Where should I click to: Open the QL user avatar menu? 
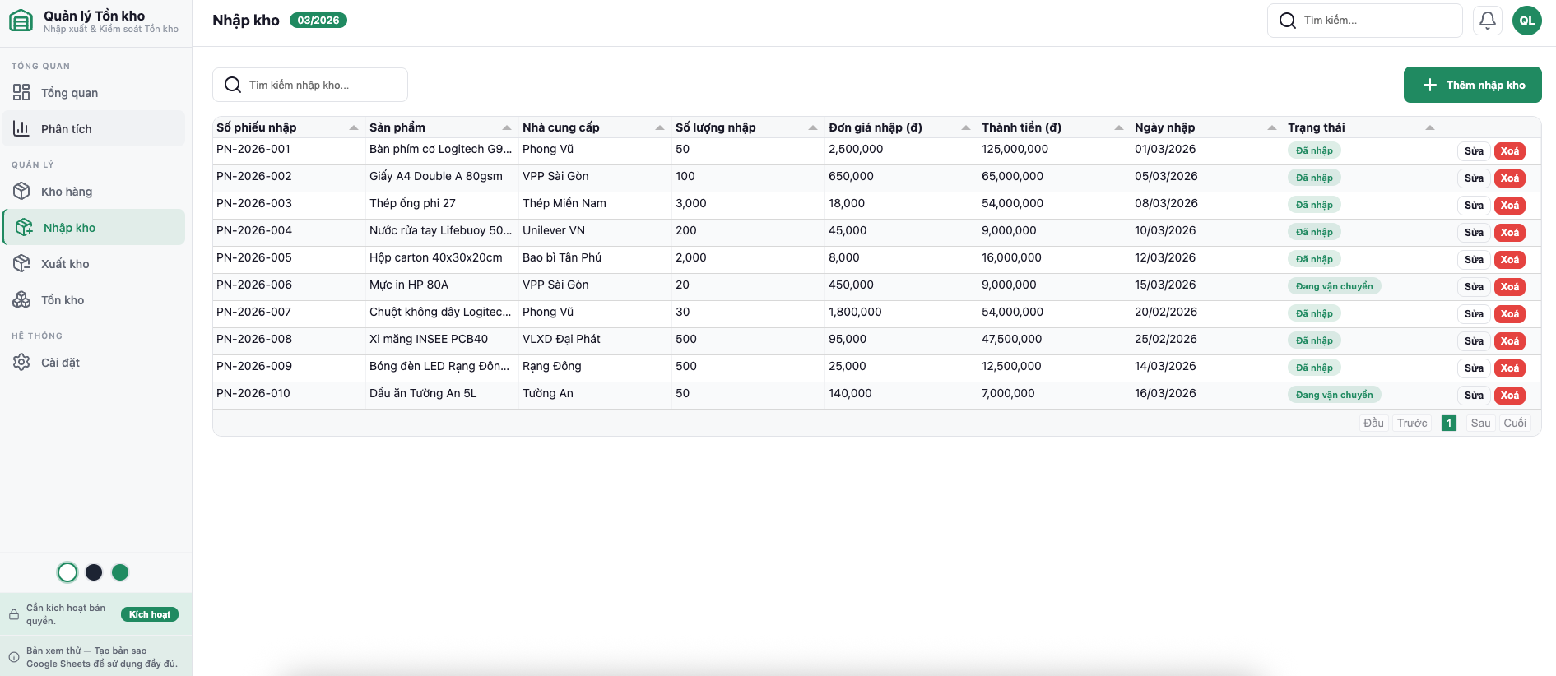click(x=1526, y=21)
